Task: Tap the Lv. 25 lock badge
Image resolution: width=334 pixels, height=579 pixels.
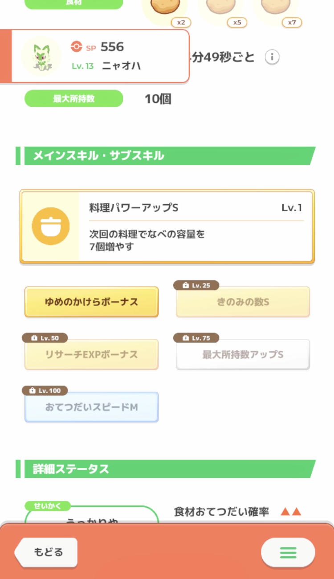Action: click(196, 285)
